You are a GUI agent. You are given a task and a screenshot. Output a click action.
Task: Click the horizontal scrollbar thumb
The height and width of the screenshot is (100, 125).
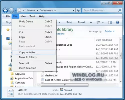(x=65, y=85)
